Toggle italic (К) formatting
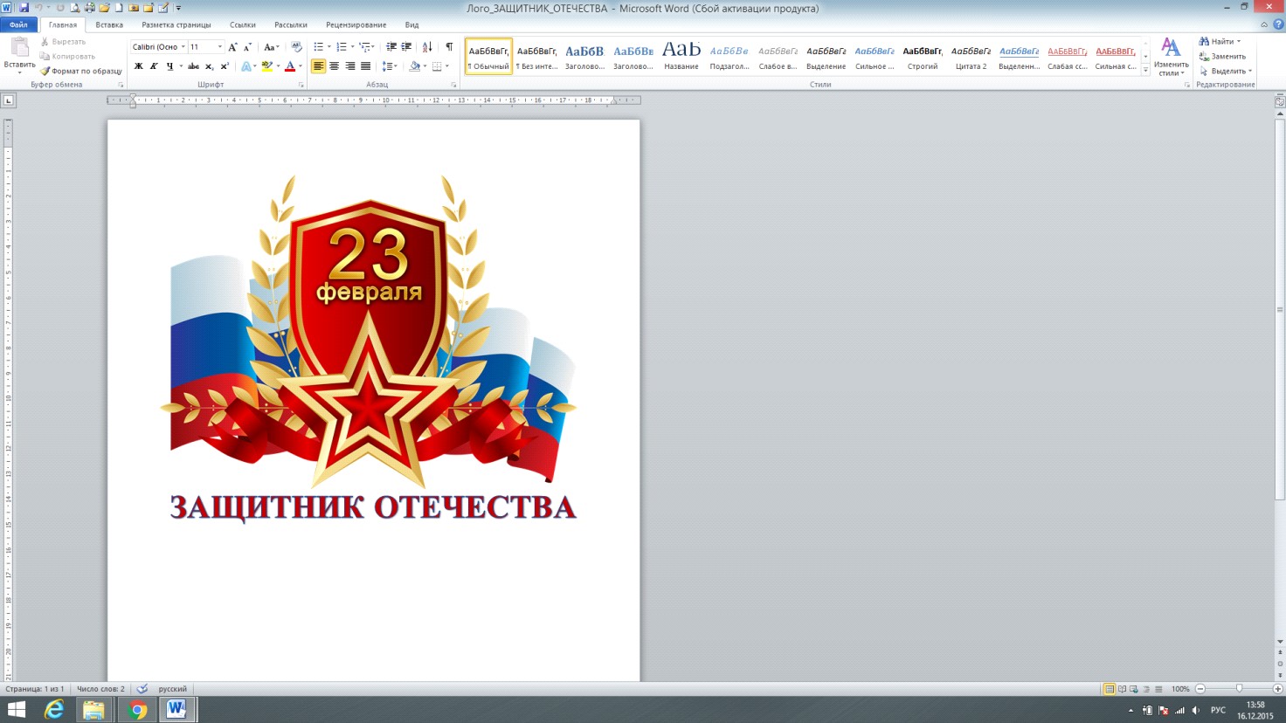This screenshot has height=723, width=1286. pos(154,66)
